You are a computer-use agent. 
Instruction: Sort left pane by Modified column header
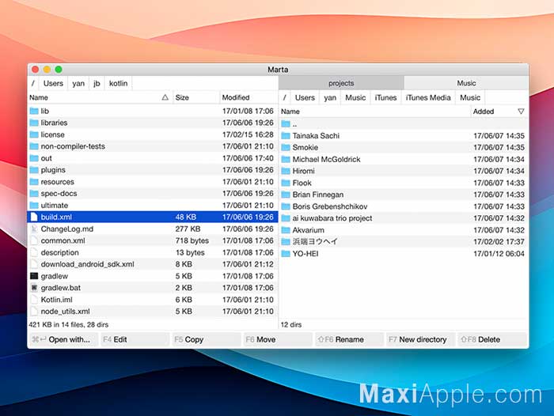pos(249,97)
